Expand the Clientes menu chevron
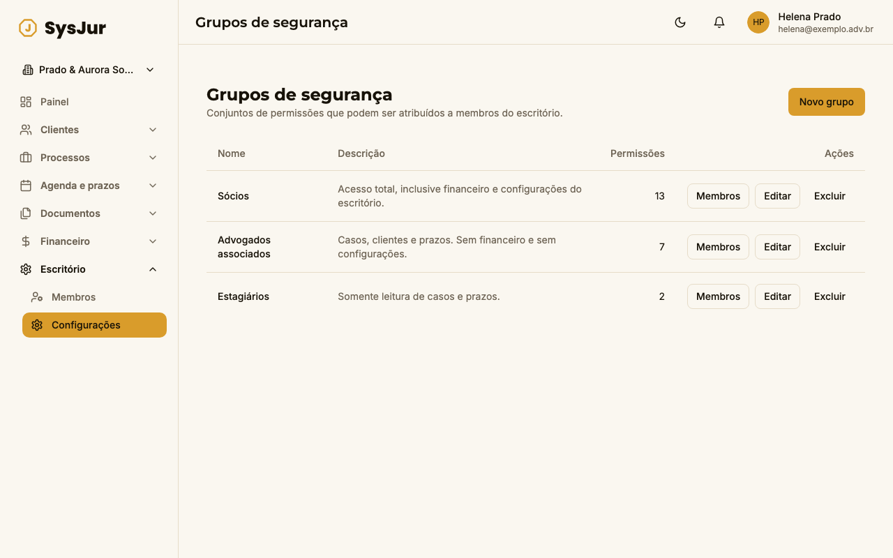Image resolution: width=893 pixels, height=558 pixels. [x=153, y=130]
